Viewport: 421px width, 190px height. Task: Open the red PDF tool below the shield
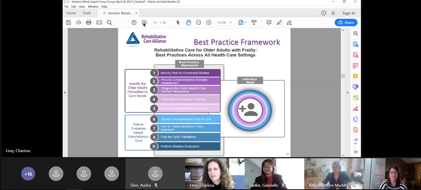coord(356,130)
